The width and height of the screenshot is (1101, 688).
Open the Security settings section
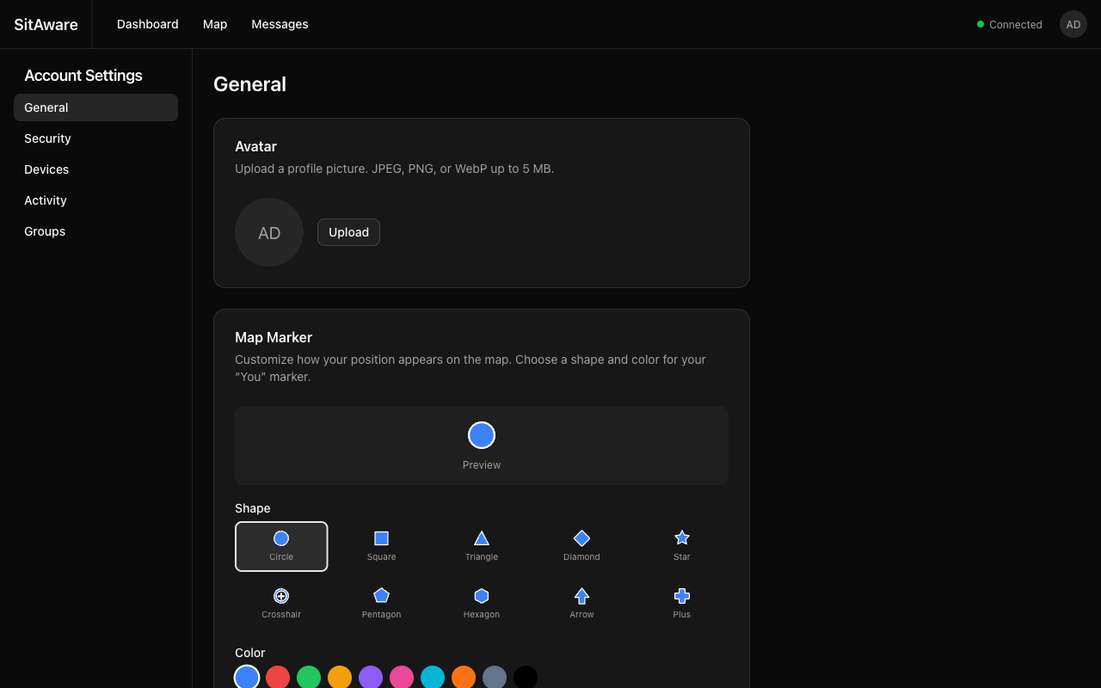47,138
